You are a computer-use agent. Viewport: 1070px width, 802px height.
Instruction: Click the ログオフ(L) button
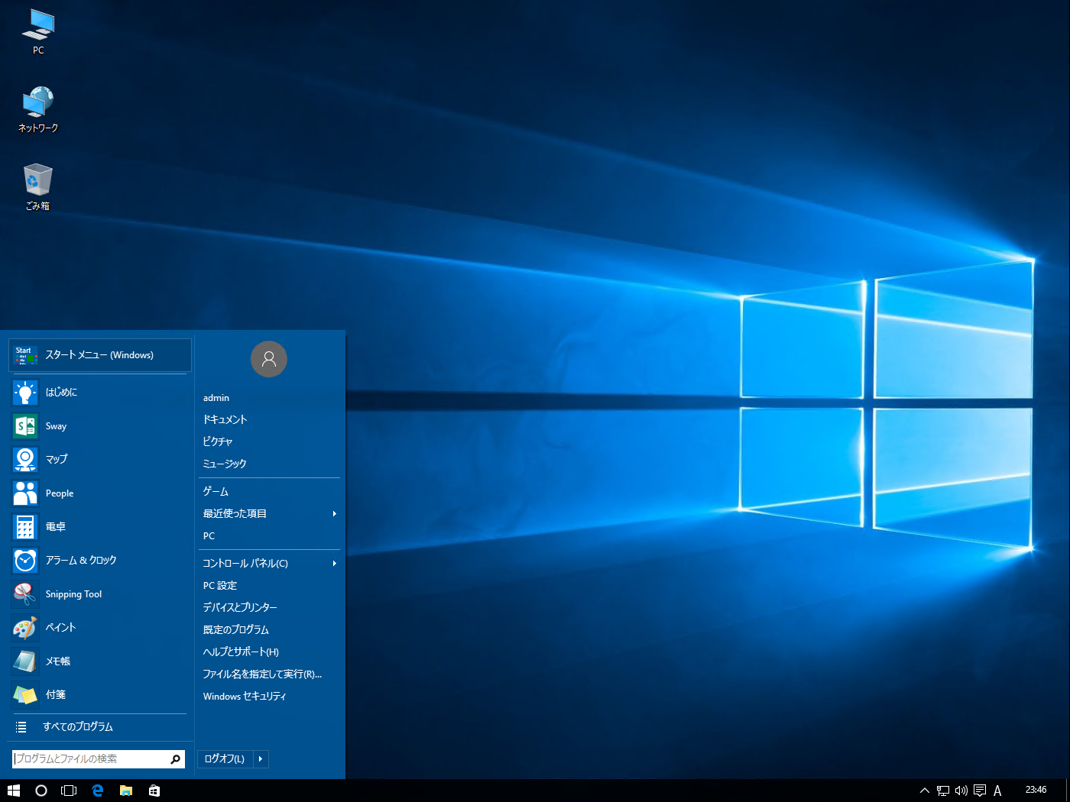click(225, 759)
